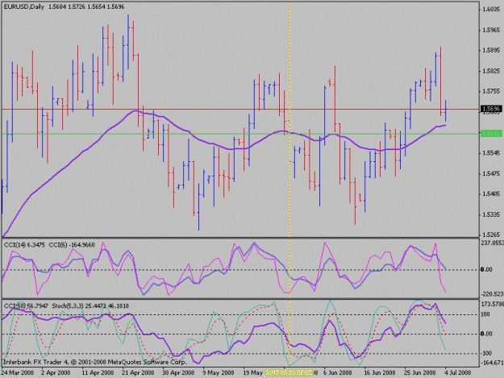This screenshot has height=378, width=504.
Task: Select the 1.5265 price axis label
Action: 491,235
